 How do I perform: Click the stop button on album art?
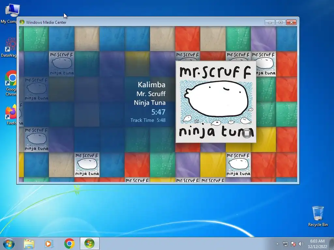[247, 133]
